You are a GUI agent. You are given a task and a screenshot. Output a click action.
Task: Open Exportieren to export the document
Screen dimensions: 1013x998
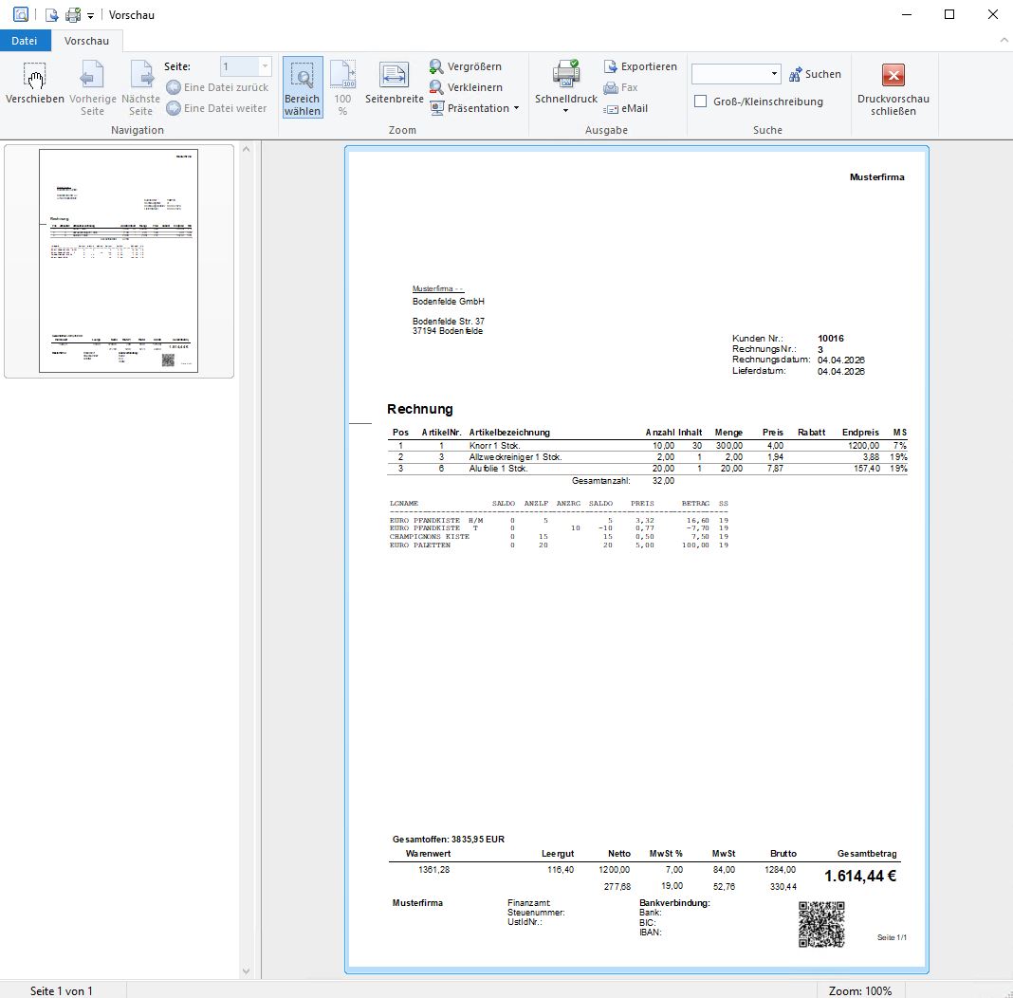640,66
